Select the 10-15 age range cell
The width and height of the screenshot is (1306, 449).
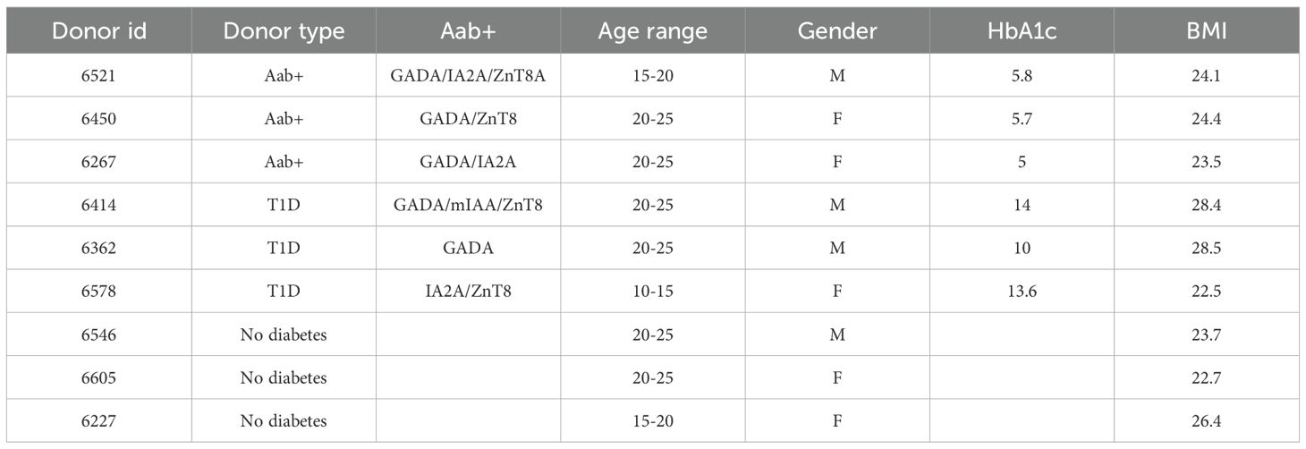[652, 291]
